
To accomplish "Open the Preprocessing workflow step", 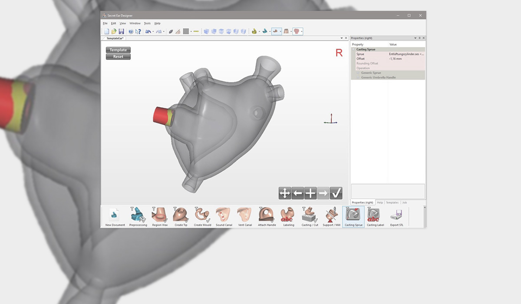I will tap(138, 216).
